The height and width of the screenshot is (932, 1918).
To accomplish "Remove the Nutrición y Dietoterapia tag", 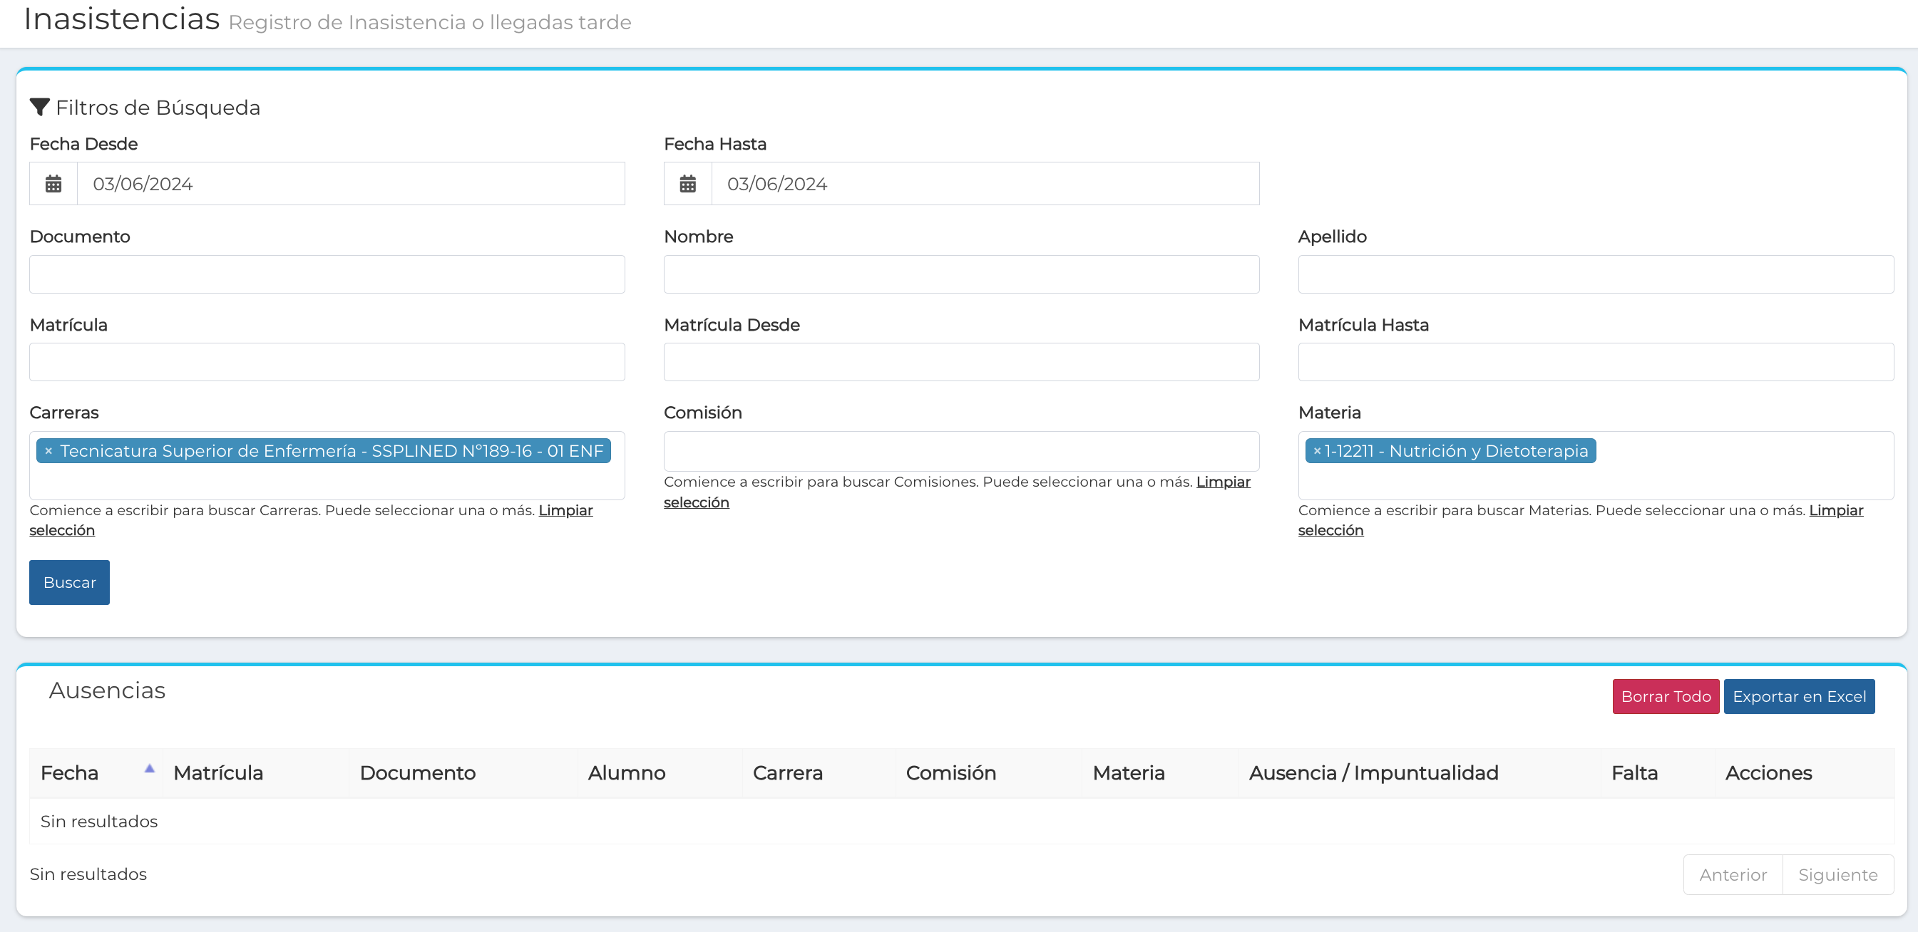I will point(1316,452).
